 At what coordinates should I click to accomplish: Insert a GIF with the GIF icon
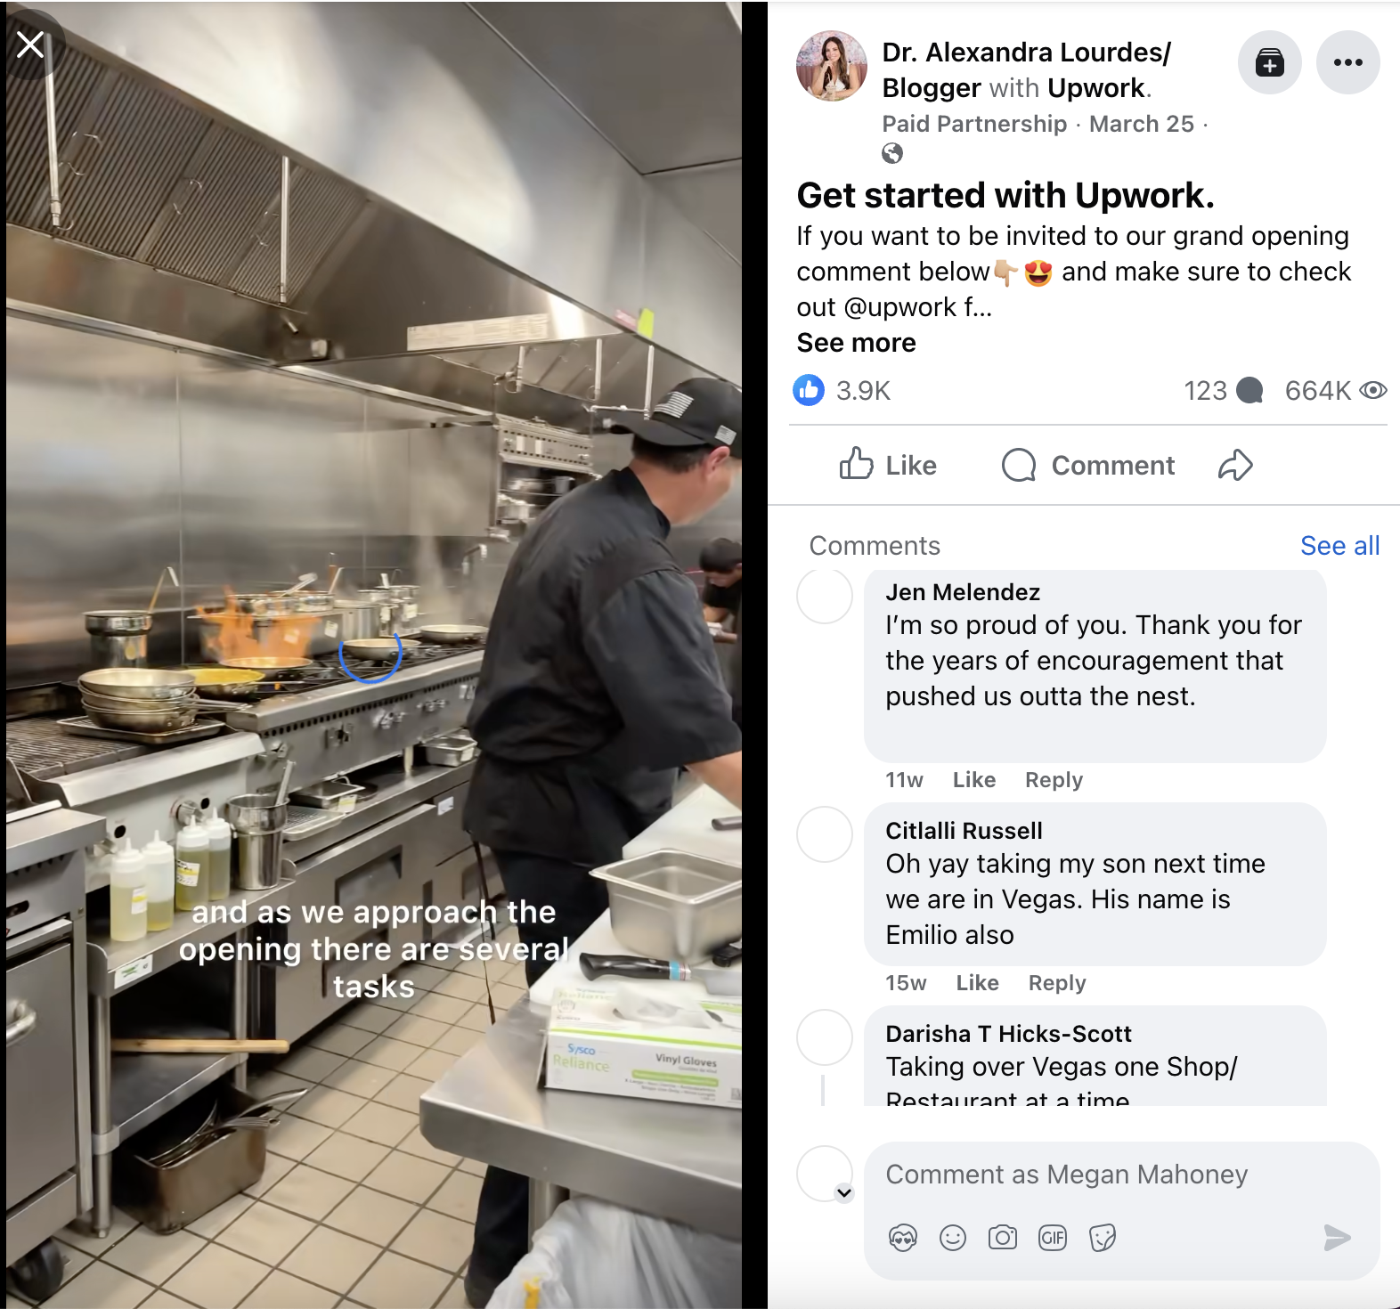click(1052, 1237)
